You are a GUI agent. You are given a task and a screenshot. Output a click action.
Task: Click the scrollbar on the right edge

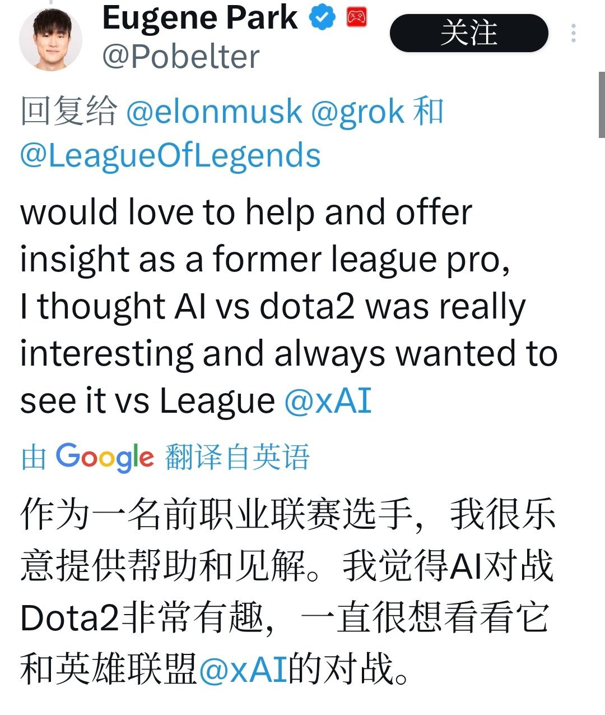(x=601, y=104)
